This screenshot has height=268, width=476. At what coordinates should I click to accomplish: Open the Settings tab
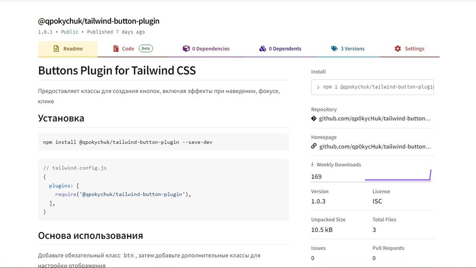[x=409, y=49]
